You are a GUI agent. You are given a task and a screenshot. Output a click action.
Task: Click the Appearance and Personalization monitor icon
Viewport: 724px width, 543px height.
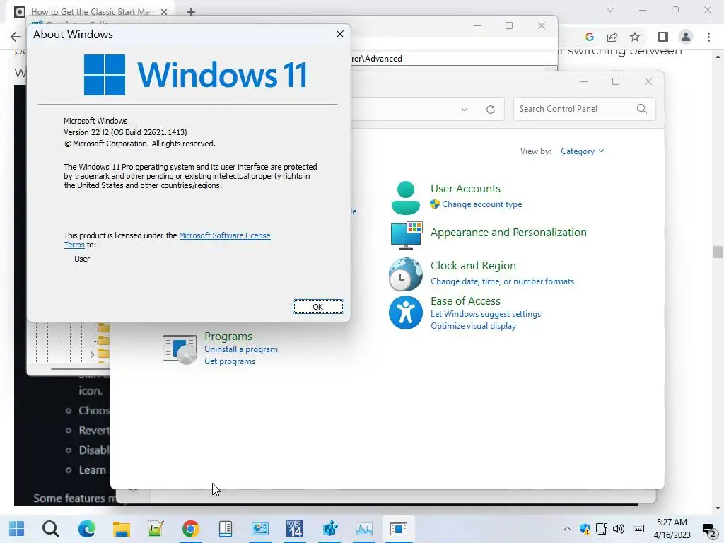406,235
